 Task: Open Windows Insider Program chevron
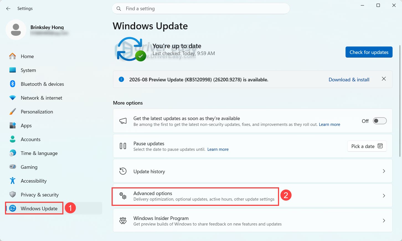click(x=384, y=221)
